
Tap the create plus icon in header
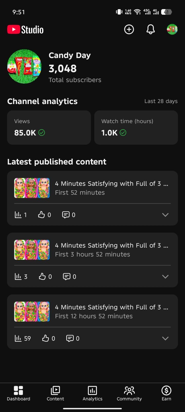[129, 29]
